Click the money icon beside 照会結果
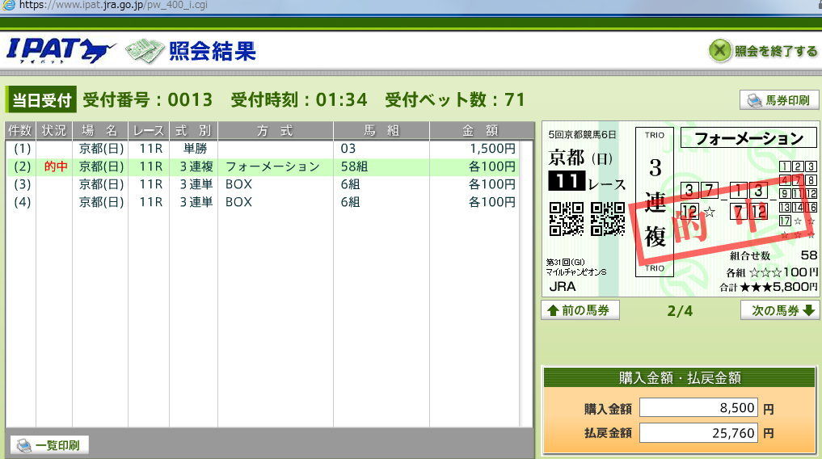The width and height of the screenshot is (822, 459). click(x=145, y=51)
